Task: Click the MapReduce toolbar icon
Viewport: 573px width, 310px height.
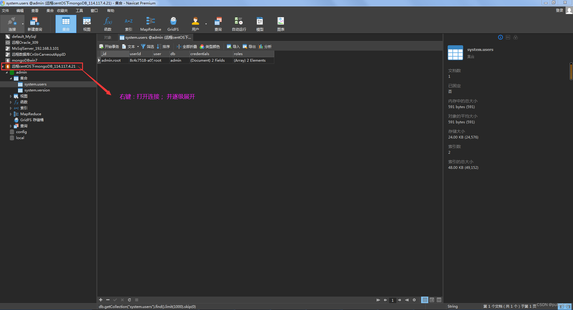Action: point(151,24)
